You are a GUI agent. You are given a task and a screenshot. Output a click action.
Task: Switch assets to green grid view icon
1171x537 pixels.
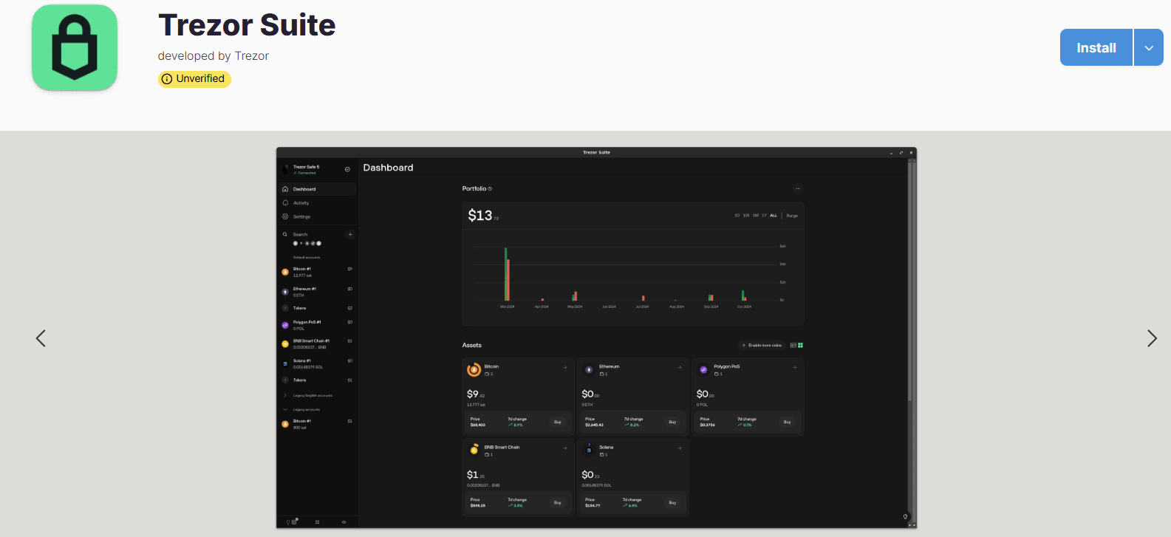[x=800, y=346]
